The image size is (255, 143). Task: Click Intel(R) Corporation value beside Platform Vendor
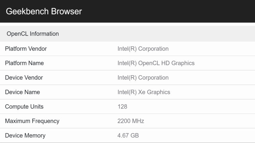tap(143, 49)
